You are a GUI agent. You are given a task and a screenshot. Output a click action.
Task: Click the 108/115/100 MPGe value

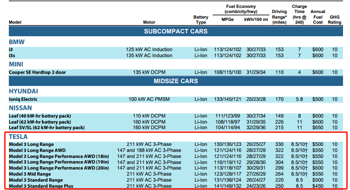tap(227, 72)
